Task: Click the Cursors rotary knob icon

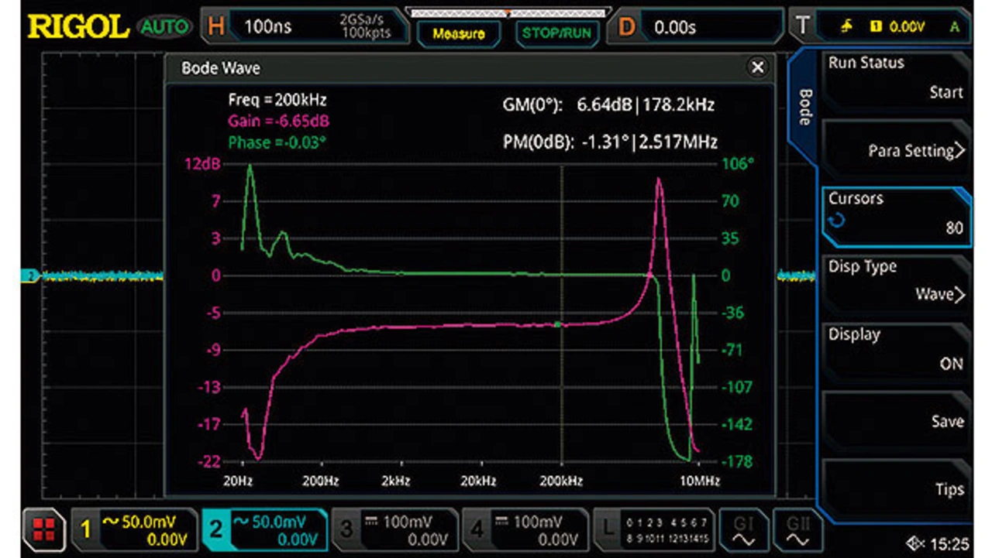Action: pyautogui.click(x=836, y=221)
